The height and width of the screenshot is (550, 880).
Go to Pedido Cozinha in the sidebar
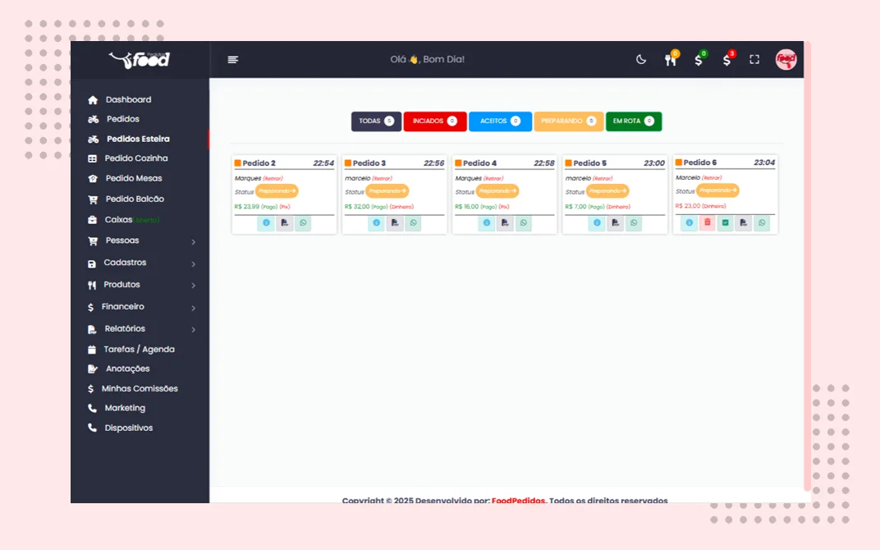[135, 158]
